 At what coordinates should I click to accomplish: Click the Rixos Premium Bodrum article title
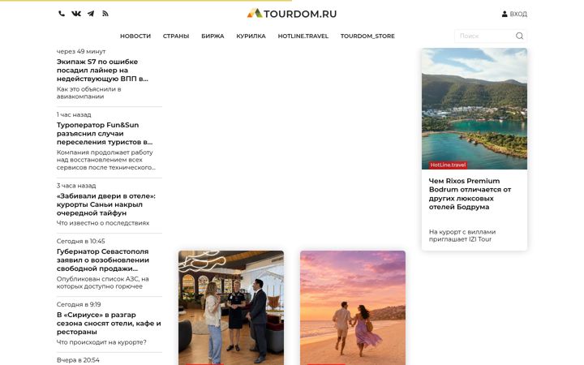(470, 194)
